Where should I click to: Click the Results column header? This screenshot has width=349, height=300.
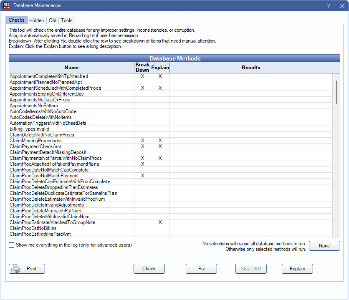coord(251,68)
